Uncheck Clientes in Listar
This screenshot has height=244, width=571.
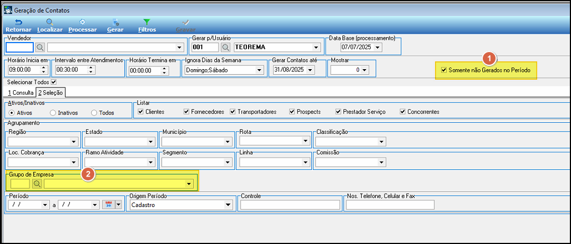tap(140, 112)
